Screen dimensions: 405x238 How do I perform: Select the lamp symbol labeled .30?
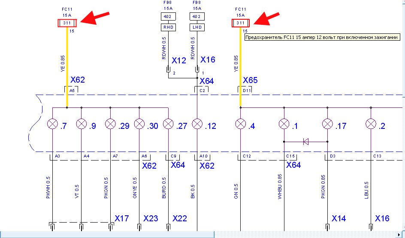[139, 124]
